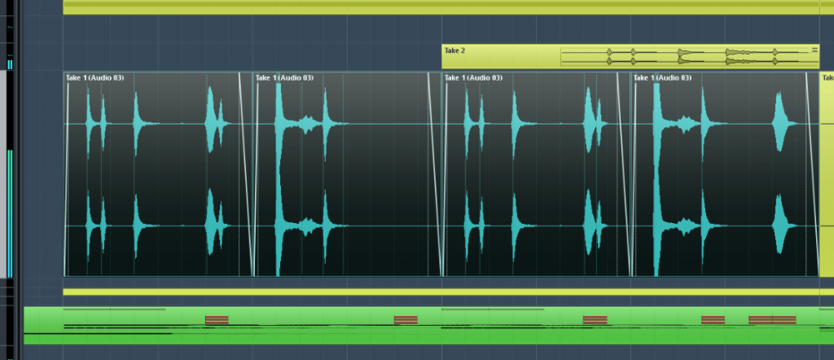Click the cyan level meter on the left
The width and height of the screenshot is (834, 360).
point(11,213)
